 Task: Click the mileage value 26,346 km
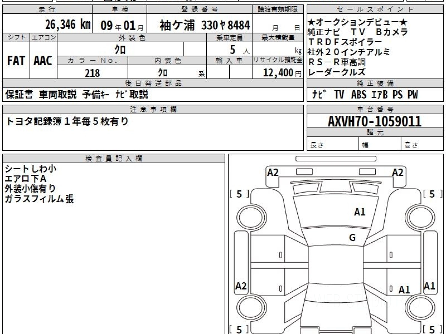click(x=68, y=25)
